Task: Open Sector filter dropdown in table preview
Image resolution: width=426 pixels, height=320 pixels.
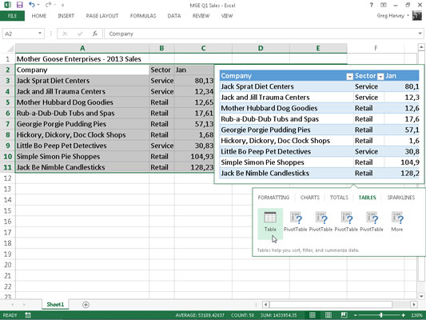Action: [x=380, y=76]
